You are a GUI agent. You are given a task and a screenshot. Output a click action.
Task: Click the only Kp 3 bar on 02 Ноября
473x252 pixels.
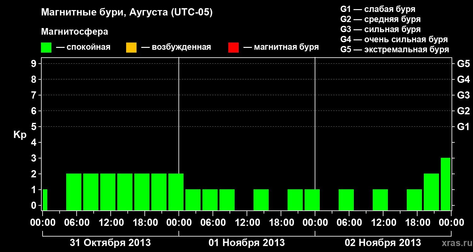(x=446, y=184)
